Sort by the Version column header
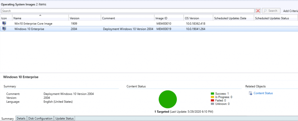298x121 pixels. (x=84, y=18)
